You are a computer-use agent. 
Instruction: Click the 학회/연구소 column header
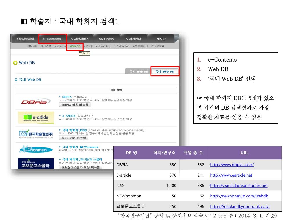click(164, 153)
